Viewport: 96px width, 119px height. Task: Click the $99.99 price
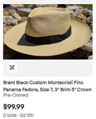[14, 107]
